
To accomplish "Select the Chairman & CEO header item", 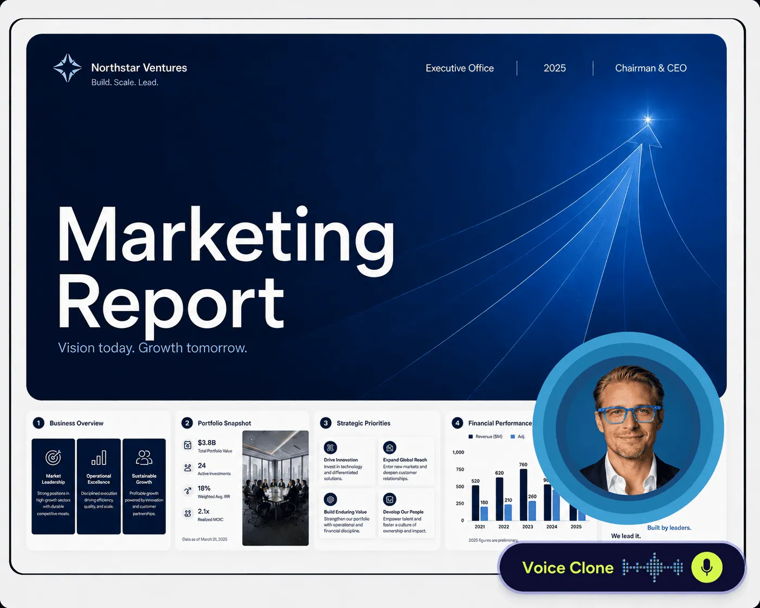I will coord(650,68).
